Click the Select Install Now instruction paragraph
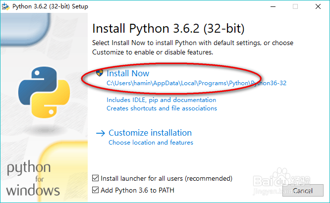Viewport: 330px width, 203px height. [193, 48]
